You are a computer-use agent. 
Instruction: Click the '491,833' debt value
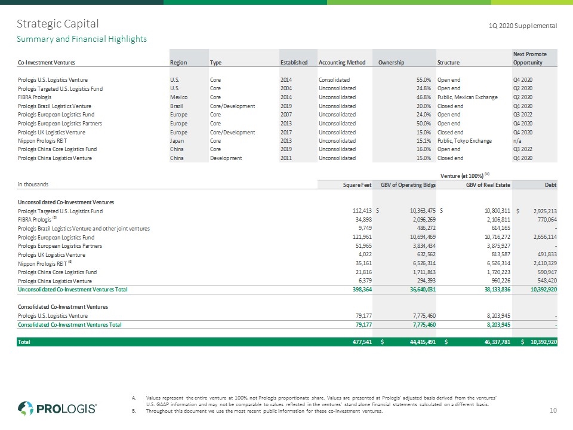[x=547, y=254]
